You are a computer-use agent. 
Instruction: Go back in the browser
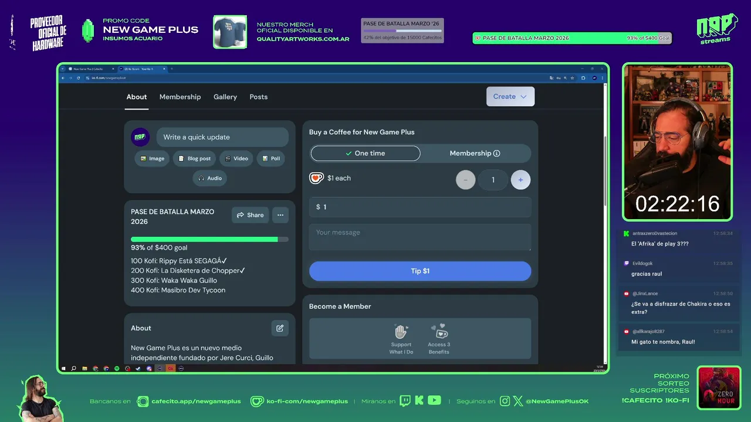pyautogui.click(x=63, y=78)
